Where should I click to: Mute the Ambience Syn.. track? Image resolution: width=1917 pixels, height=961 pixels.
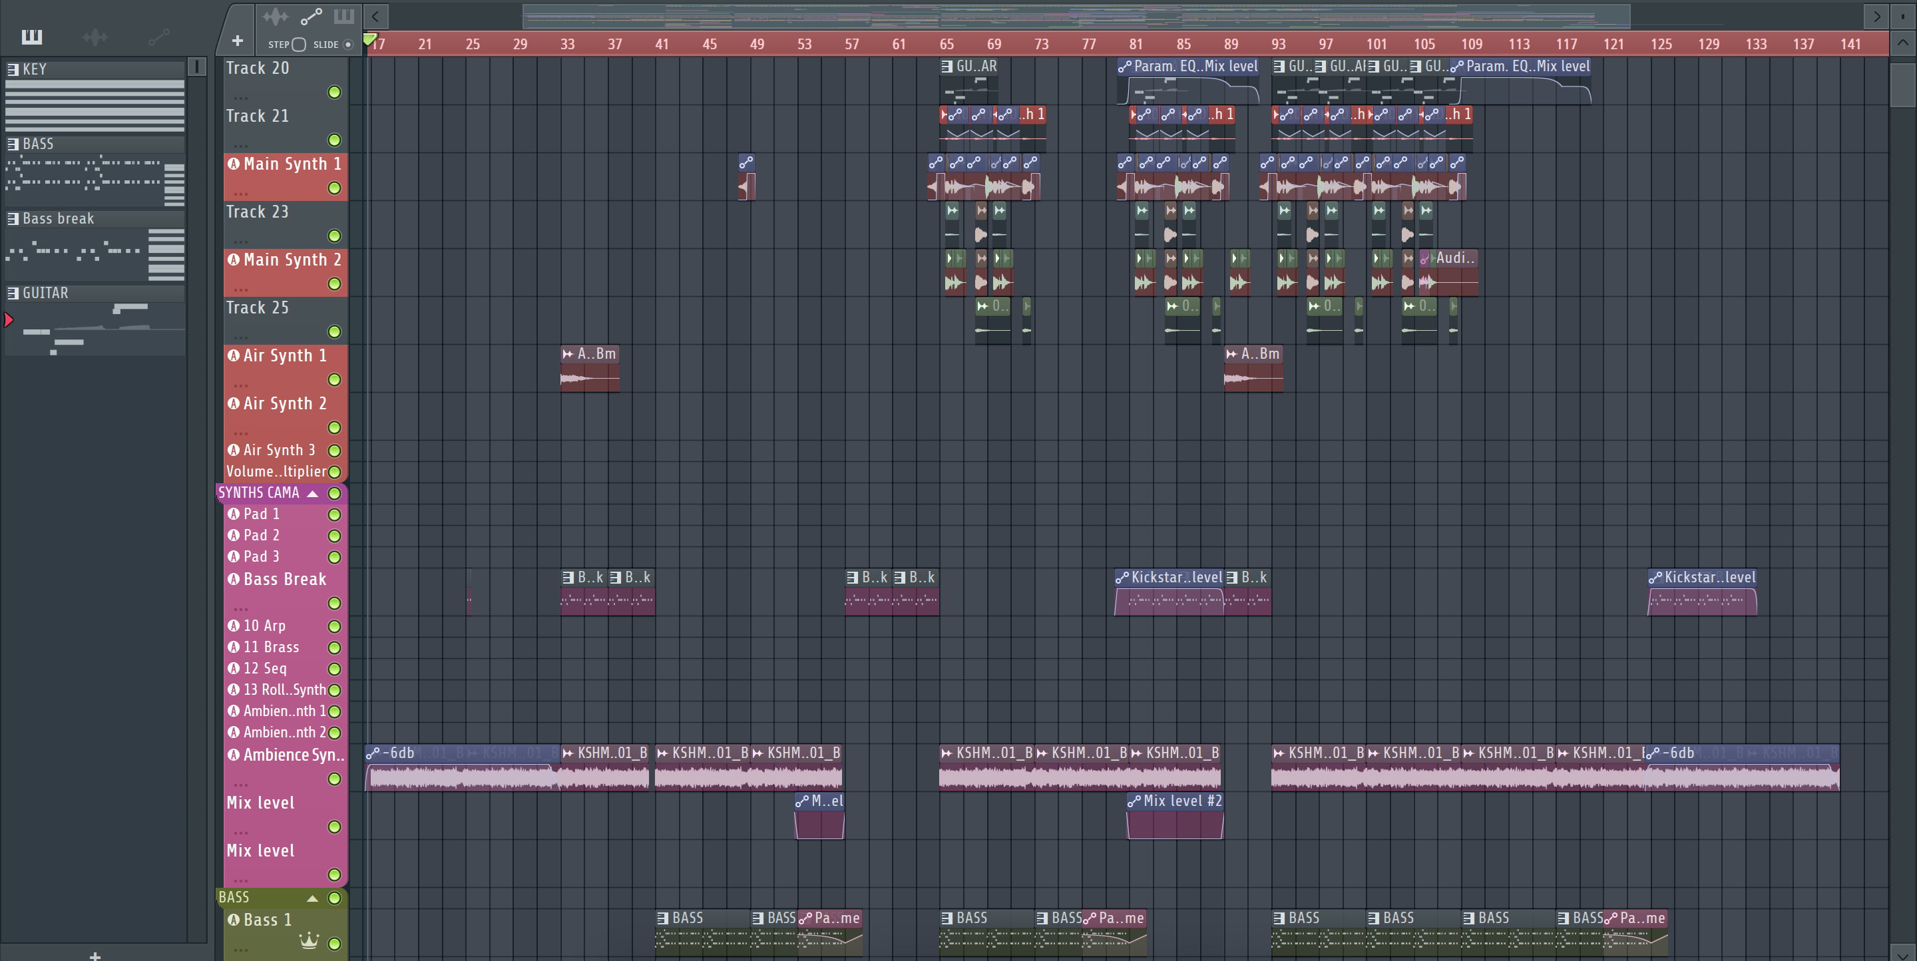click(x=335, y=779)
